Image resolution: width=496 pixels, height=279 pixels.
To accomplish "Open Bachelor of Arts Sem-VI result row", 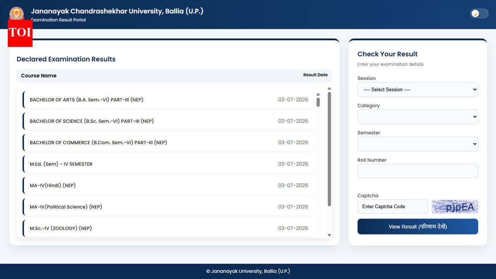I will pos(168,100).
